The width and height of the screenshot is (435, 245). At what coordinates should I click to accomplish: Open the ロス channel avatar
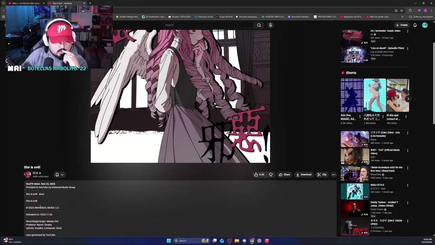pyautogui.click(x=27, y=175)
